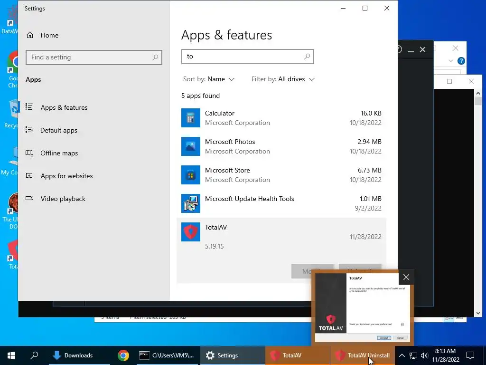Expand the Sort by Name dropdown

click(x=209, y=79)
